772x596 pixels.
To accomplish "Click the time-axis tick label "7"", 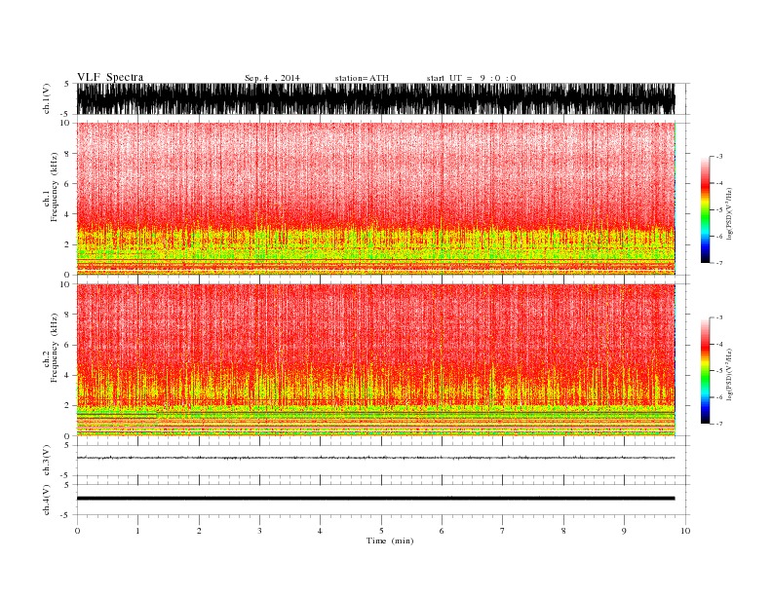I will click(503, 531).
